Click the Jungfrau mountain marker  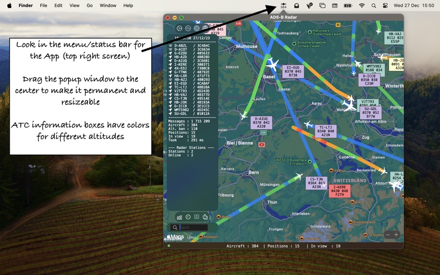pyautogui.click(x=302, y=238)
